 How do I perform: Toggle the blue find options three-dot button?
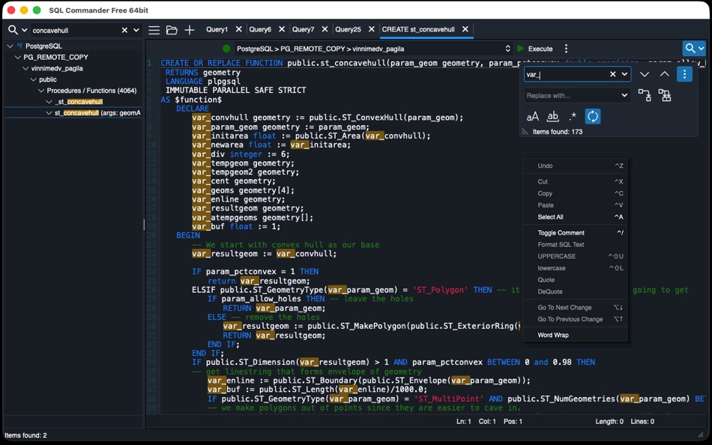tap(684, 74)
